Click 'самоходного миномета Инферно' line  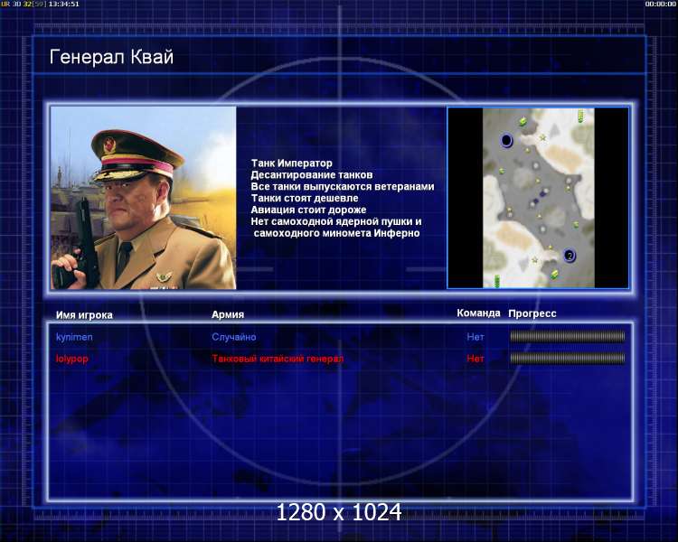[337, 233]
